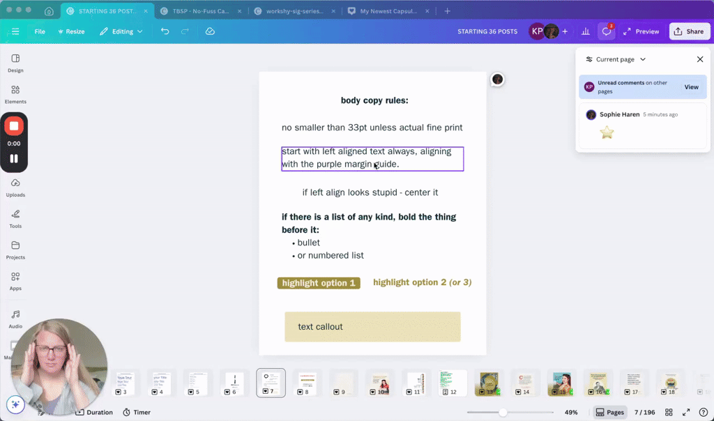Image resolution: width=714 pixels, height=421 pixels.
Task: Check the cloud save status icon
Action: tap(210, 31)
